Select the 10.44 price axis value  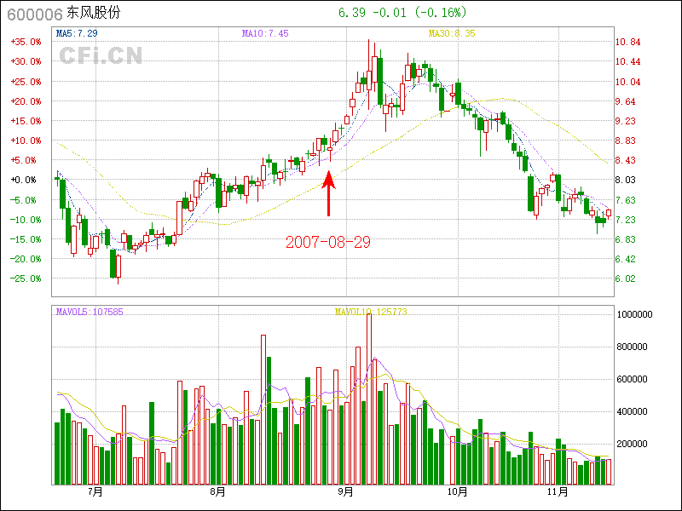coord(627,61)
